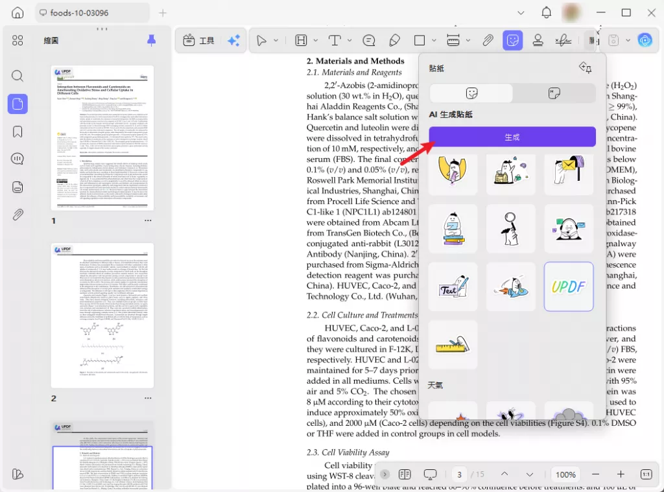The width and height of the screenshot is (664, 492).
Task: Select the cursor arrow tool
Action: click(262, 40)
